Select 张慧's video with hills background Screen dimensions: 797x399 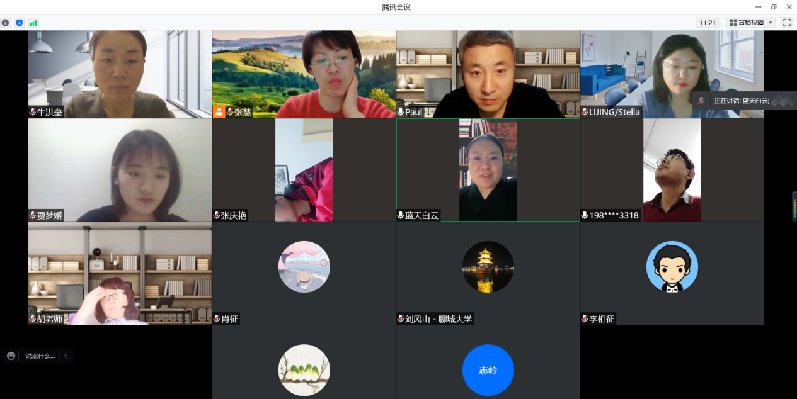304,74
